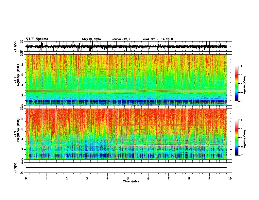Select the date text "May 19, 2024"
259x200 pixels.
click(91, 39)
